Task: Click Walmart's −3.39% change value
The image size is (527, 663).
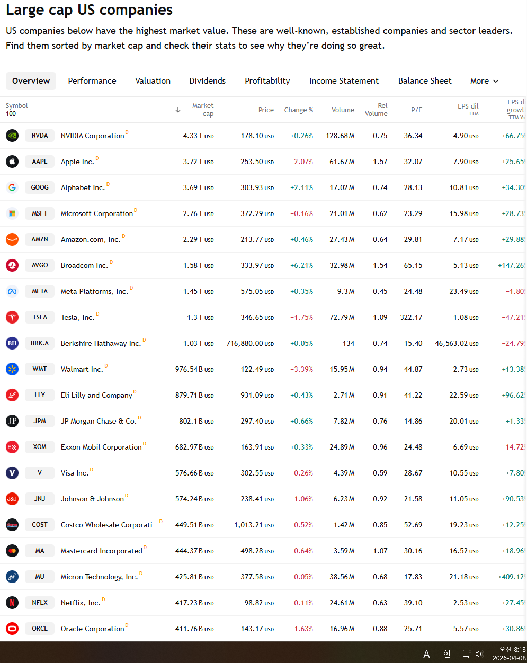Action: [301, 369]
